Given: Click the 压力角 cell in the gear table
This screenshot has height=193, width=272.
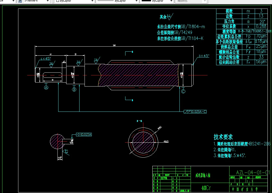Looking at the screenshot, I should 229,21.
